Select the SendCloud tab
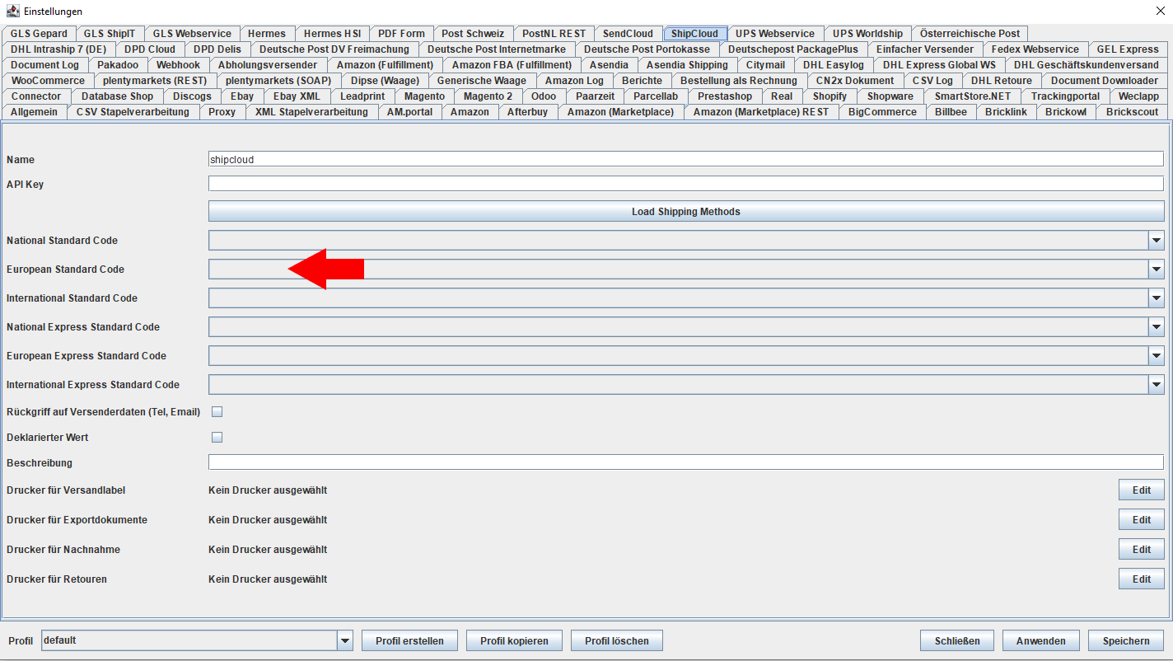The image size is (1173, 661). click(628, 34)
